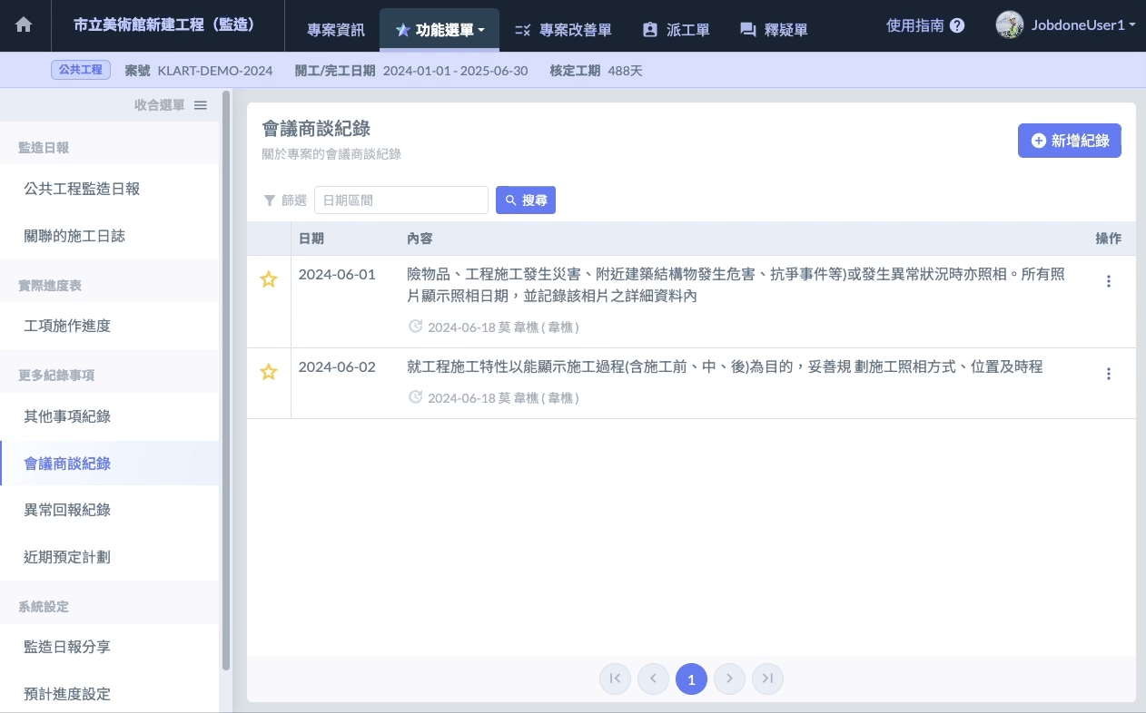Open the JobdoneUser1 account dropdown

coord(1066,25)
